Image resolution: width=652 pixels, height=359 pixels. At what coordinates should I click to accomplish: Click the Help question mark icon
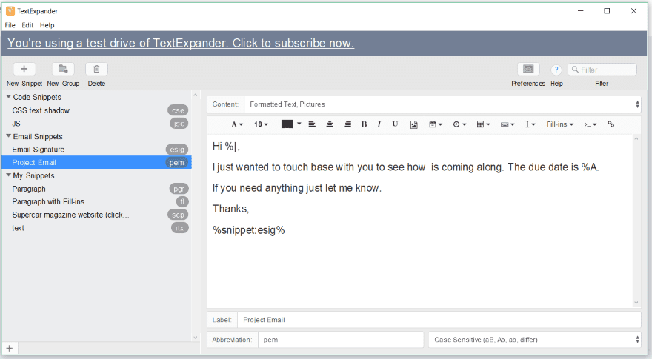pyautogui.click(x=556, y=70)
